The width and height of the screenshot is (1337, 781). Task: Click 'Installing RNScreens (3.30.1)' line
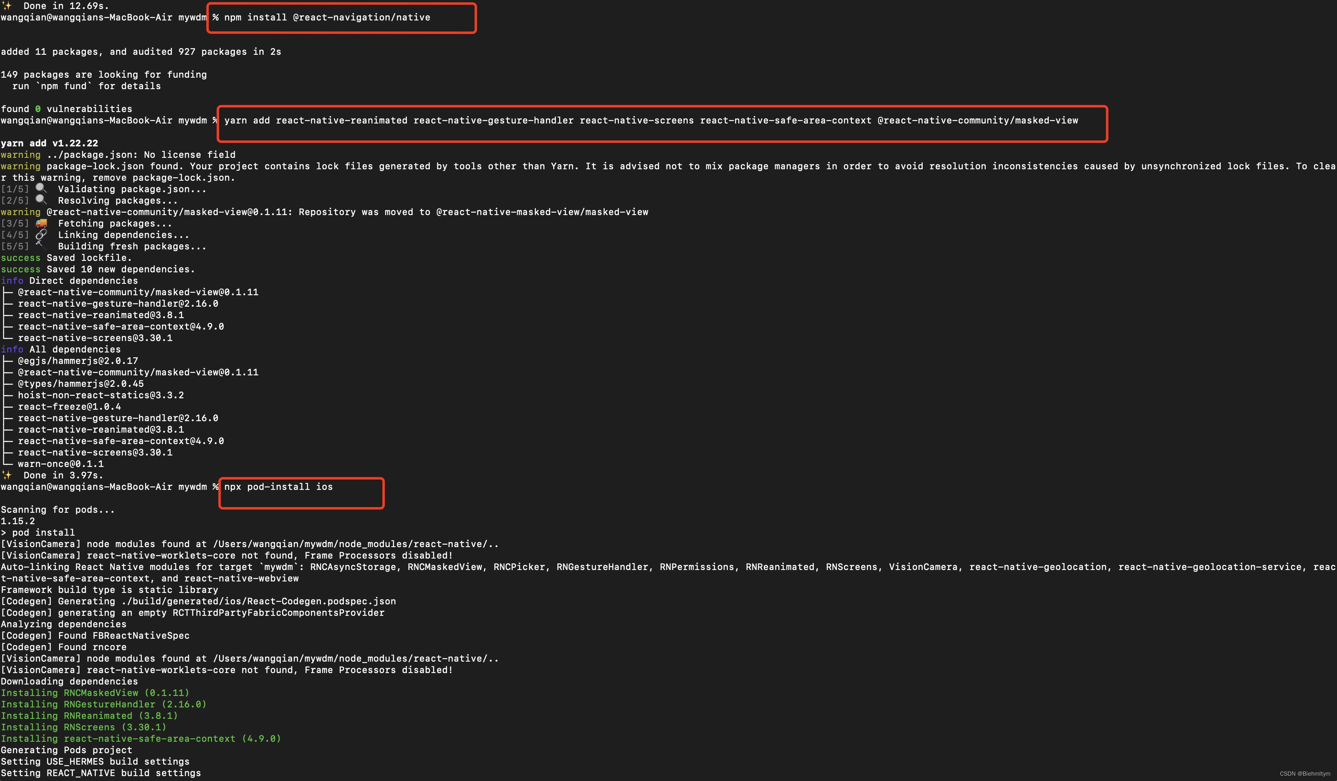coord(84,727)
